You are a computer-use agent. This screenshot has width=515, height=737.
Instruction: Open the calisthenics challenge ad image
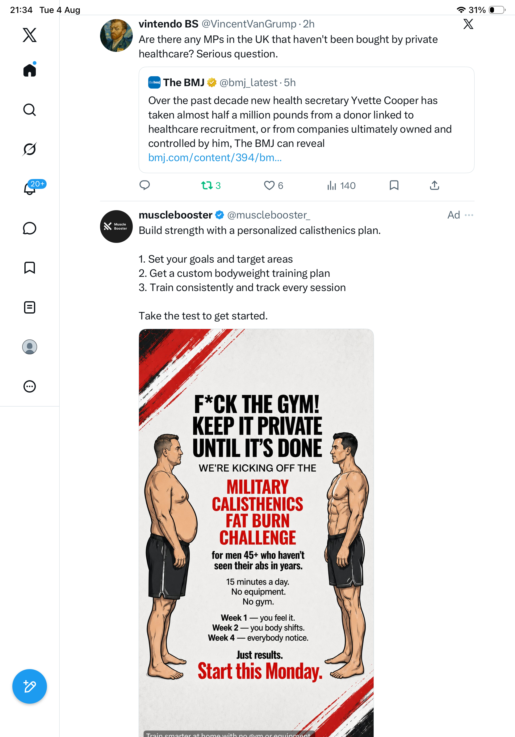[x=256, y=533]
